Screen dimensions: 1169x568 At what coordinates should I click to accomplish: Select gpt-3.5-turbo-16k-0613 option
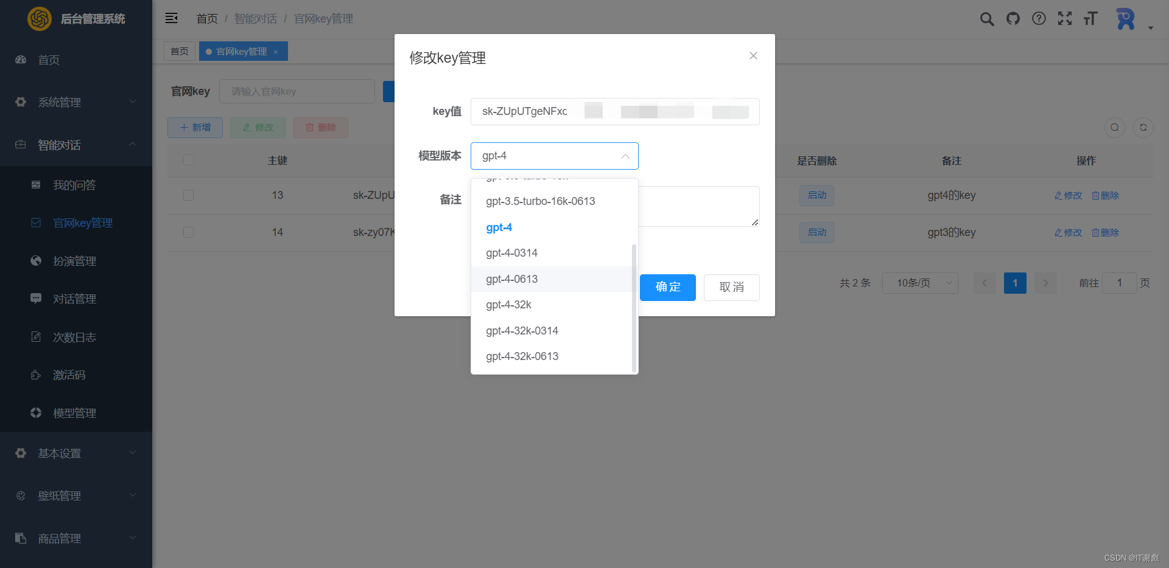[554, 201]
